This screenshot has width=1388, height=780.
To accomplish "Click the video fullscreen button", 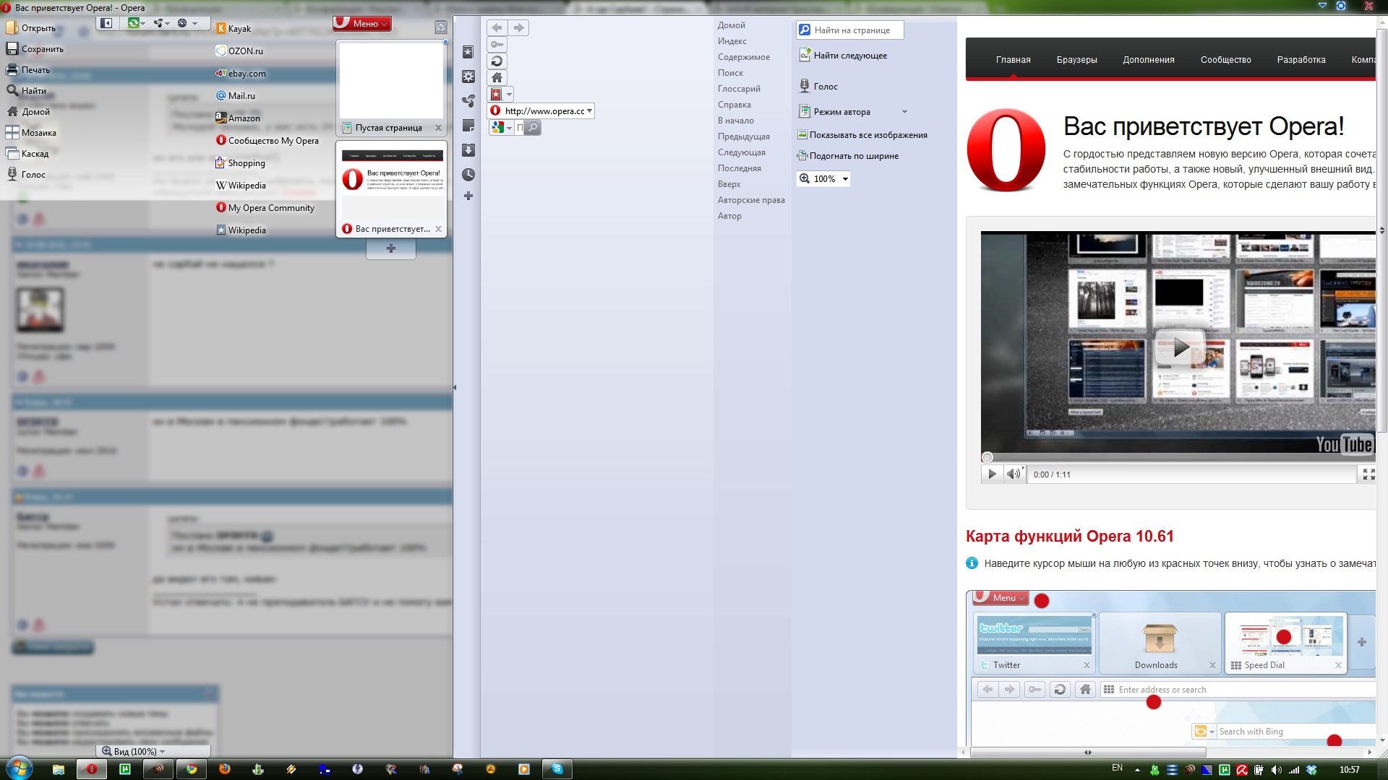I will tap(1368, 474).
